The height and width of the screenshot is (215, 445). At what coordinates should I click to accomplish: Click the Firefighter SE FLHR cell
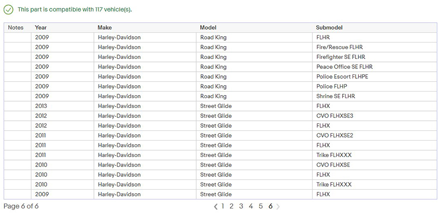[341, 57]
